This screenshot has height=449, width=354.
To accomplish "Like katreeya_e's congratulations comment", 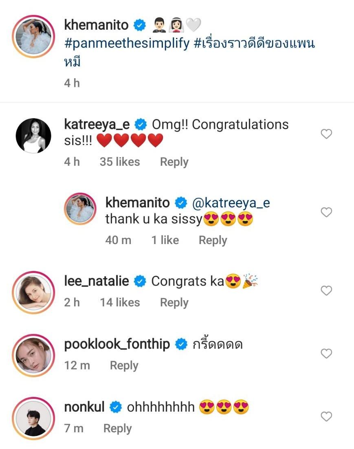I will [326, 134].
